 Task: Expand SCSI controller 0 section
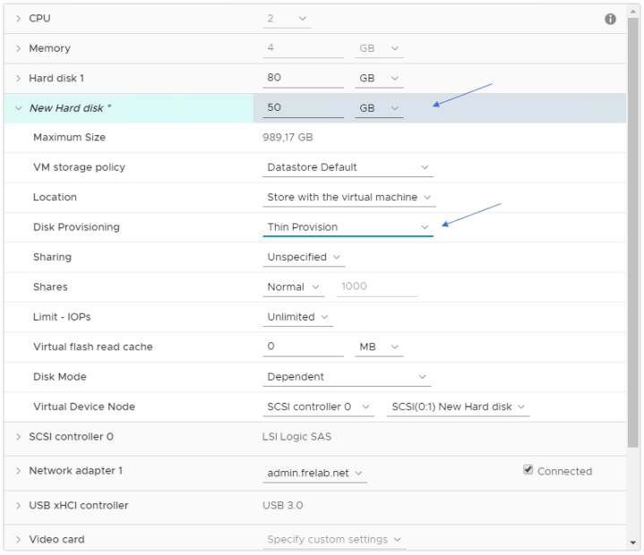[18, 437]
